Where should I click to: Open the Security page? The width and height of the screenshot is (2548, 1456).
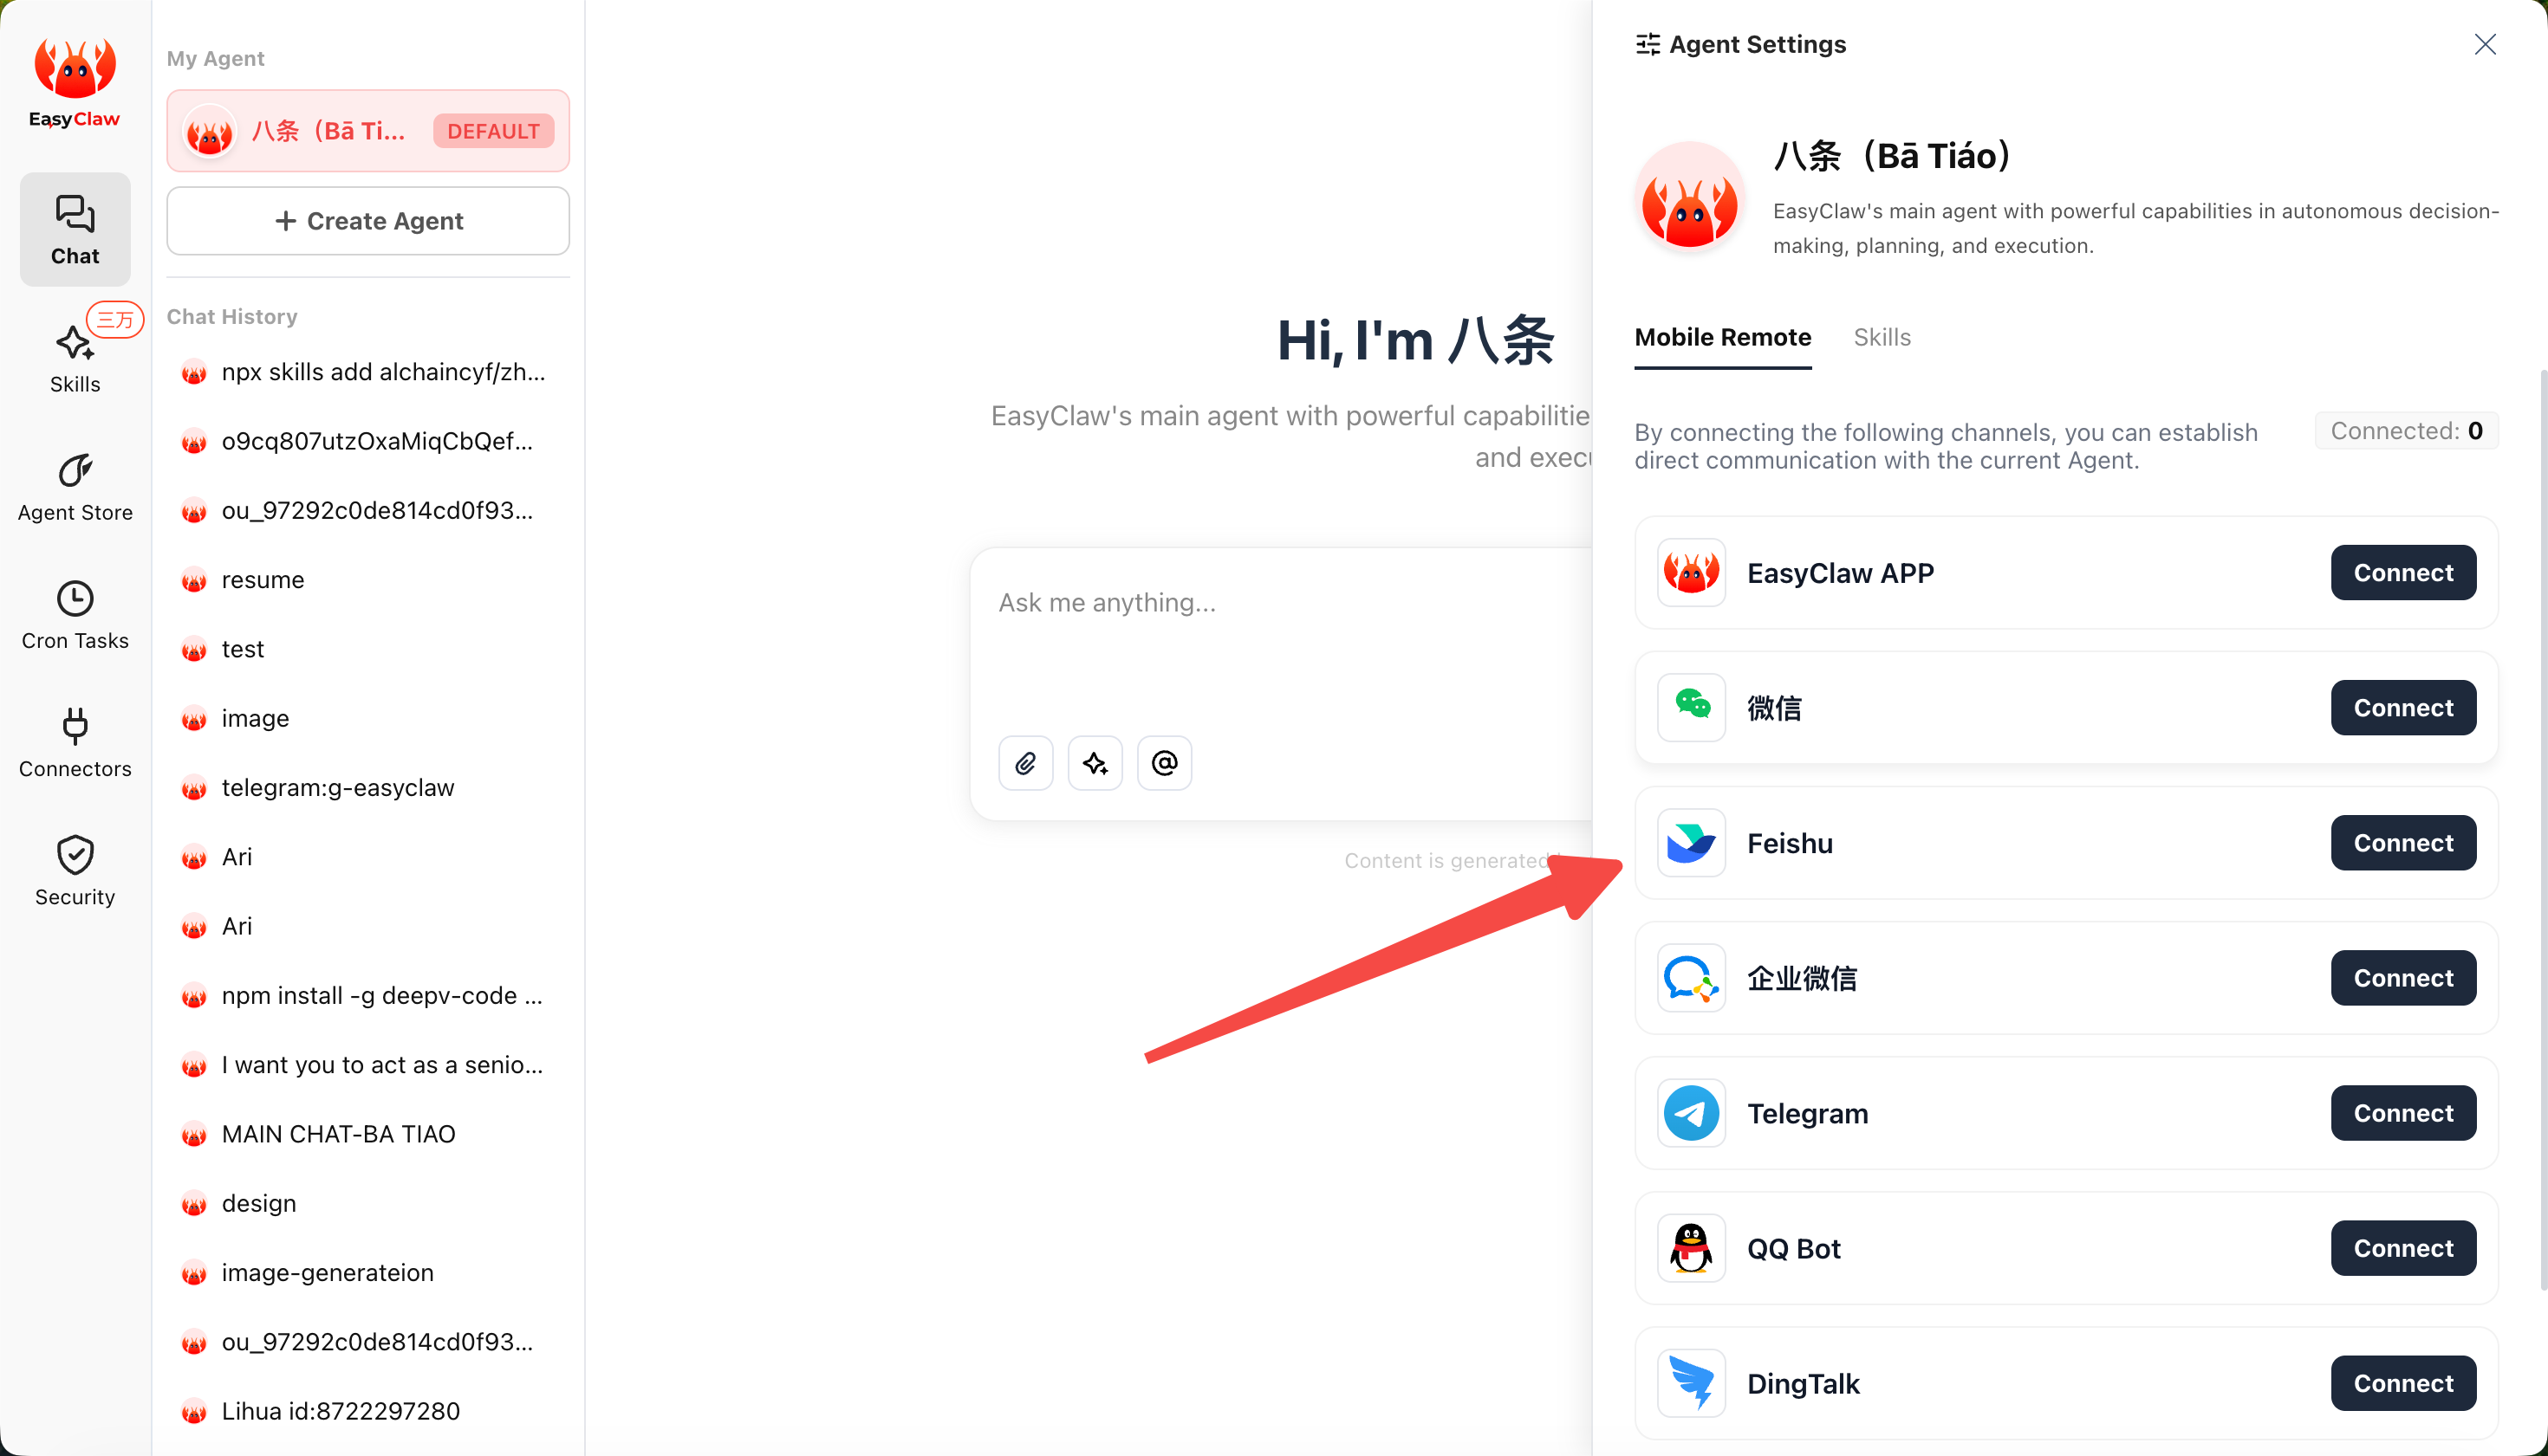click(x=75, y=872)
